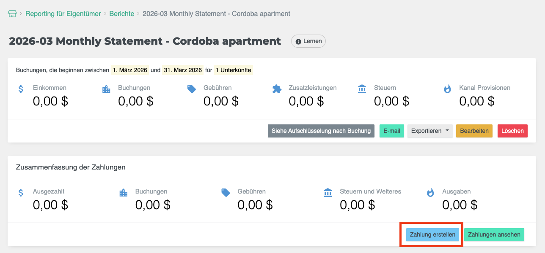The image size is (545, 253).
Task: Open Zahlungen ansehen
Action: (x=494, y=235)
